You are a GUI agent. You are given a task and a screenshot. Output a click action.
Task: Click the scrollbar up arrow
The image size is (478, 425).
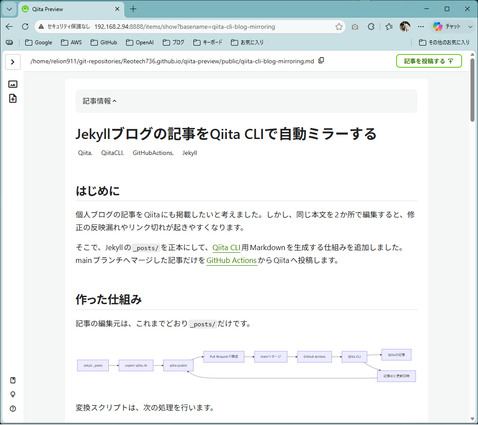[x=472, y=54]
